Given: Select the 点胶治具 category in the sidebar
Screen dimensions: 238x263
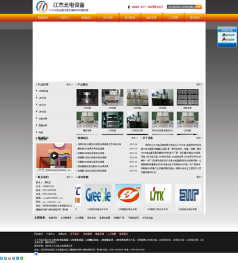Looking at the screenshot, I should click(x=43, y=118).
